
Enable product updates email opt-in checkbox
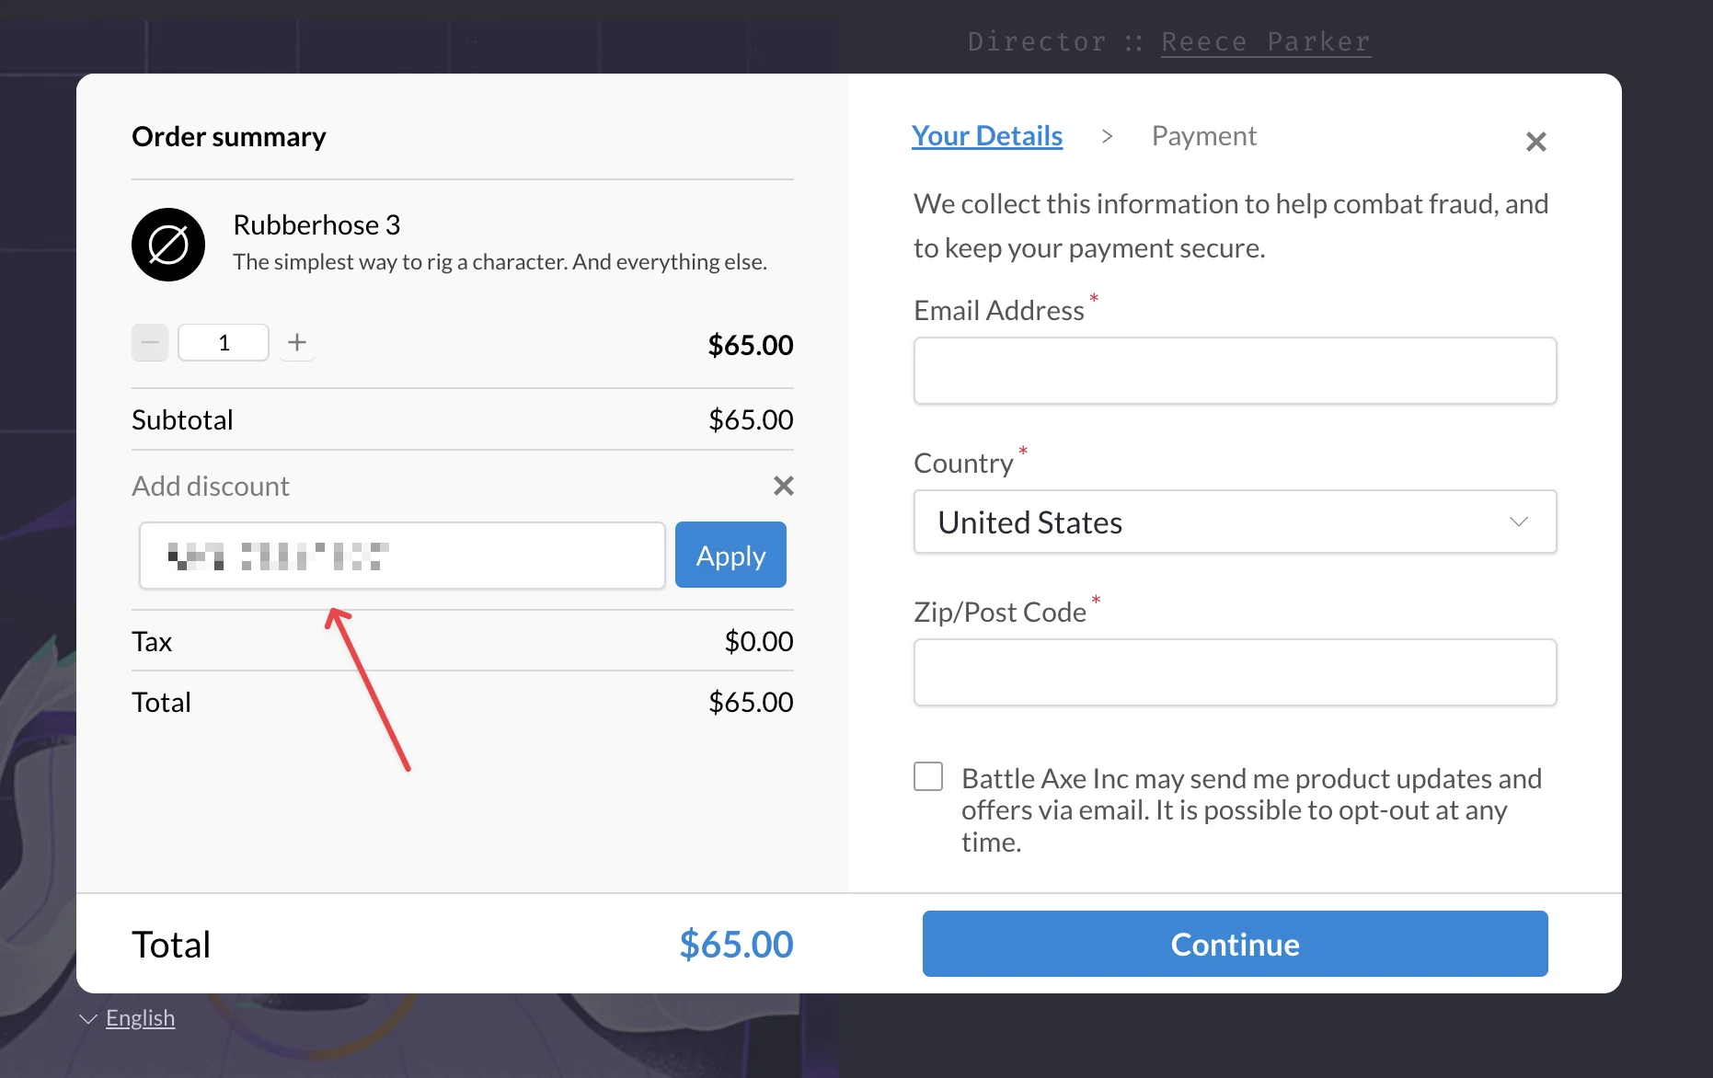[928, 776]
